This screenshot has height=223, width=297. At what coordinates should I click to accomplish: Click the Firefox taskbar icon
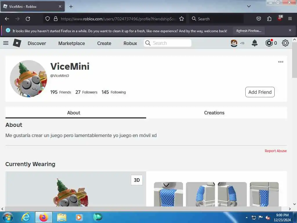[x=44, y=217]
